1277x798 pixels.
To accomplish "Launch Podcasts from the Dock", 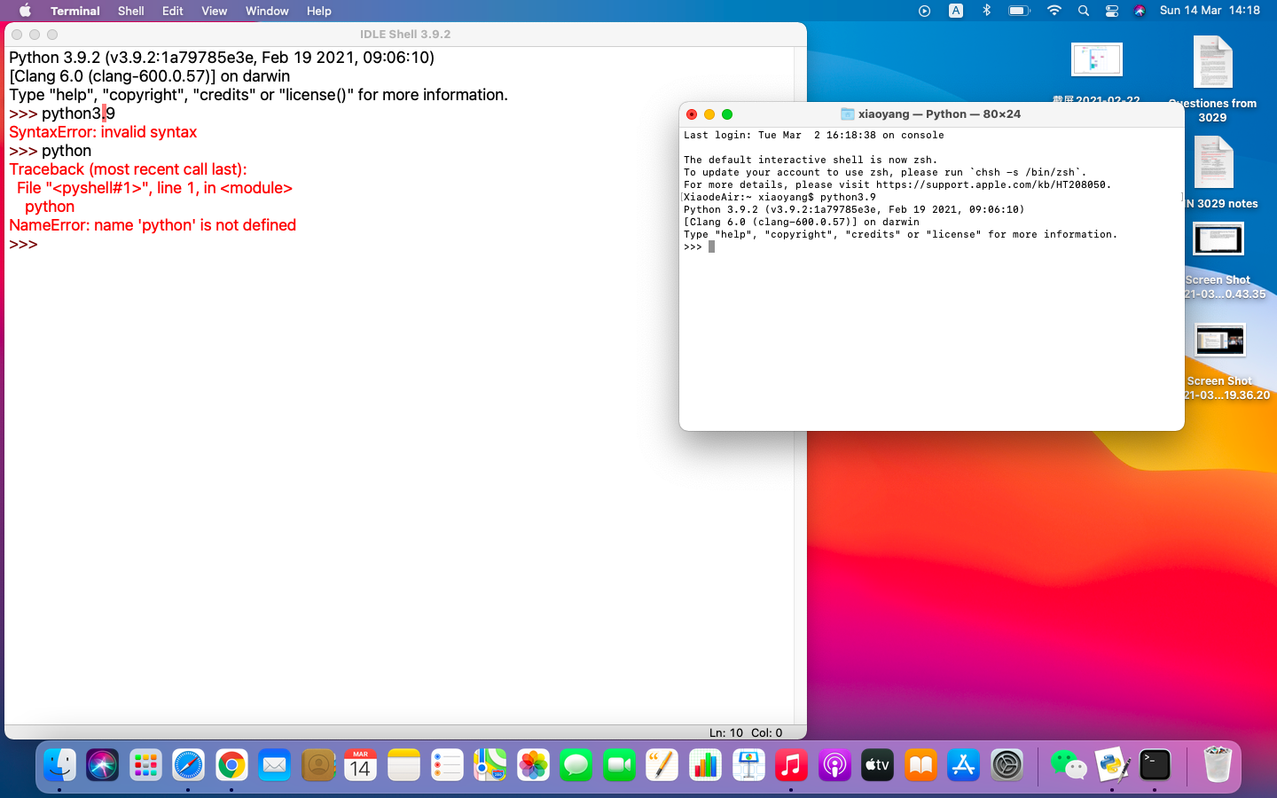I will (834, 764).
